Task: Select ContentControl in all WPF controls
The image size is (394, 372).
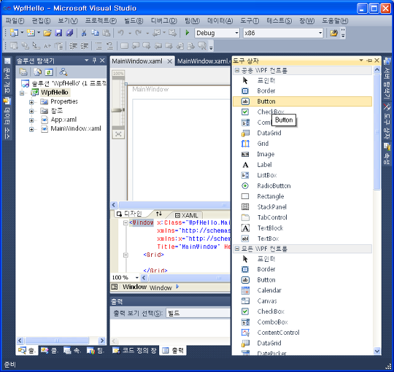Action: coord(302,333)
